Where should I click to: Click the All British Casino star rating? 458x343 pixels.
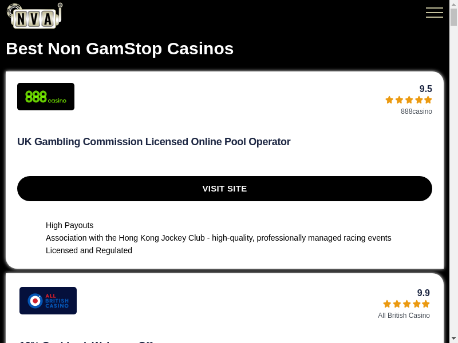406,304
